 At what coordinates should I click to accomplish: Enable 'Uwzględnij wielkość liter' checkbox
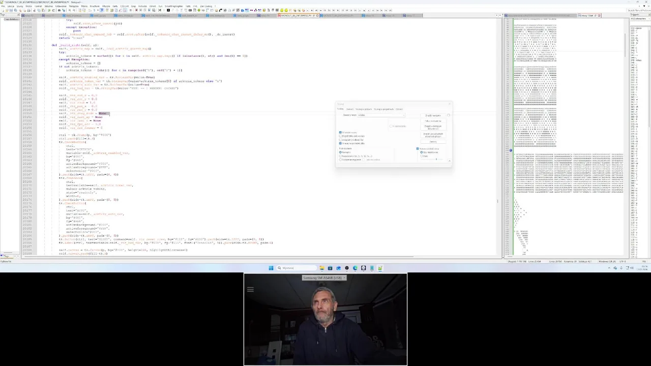pos(340,140)
